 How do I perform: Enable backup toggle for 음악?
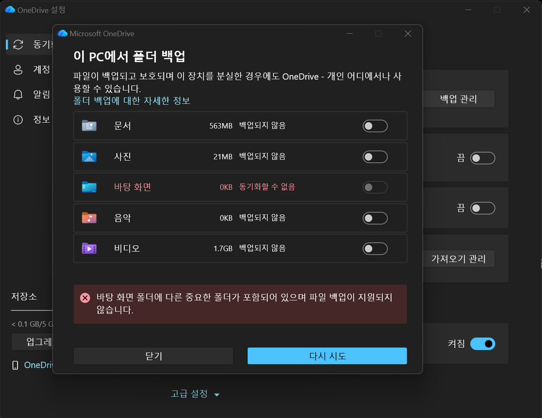coord(375,218)
